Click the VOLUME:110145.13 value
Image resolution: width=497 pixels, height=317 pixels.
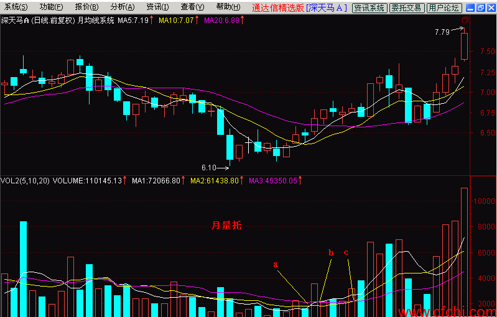click(88, 181)
